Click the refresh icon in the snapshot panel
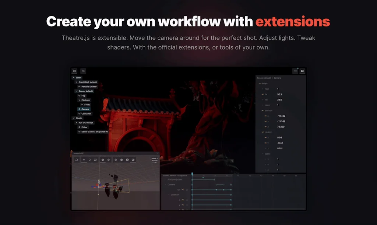This screenshot has width=377, height=225. point(77,159)
